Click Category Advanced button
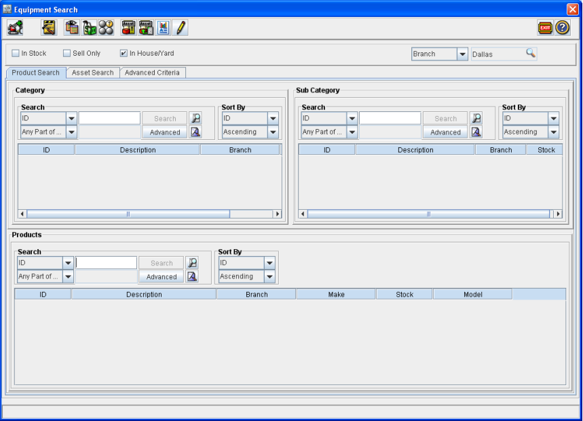Viewport: 583px width, 421px height. click(165, 132)
